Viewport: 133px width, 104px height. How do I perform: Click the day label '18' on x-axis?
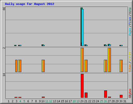74,101
